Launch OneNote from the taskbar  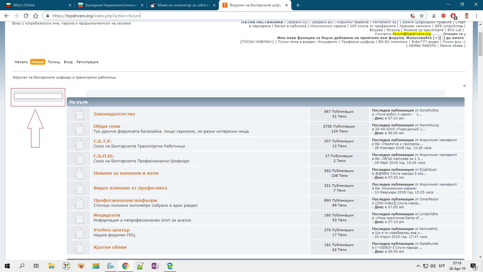(x=155, y=266)
